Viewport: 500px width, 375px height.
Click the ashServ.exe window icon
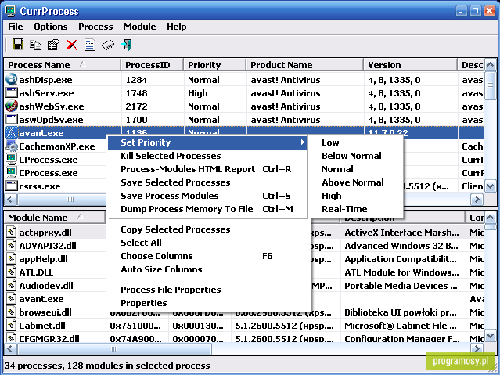[12, 92]
